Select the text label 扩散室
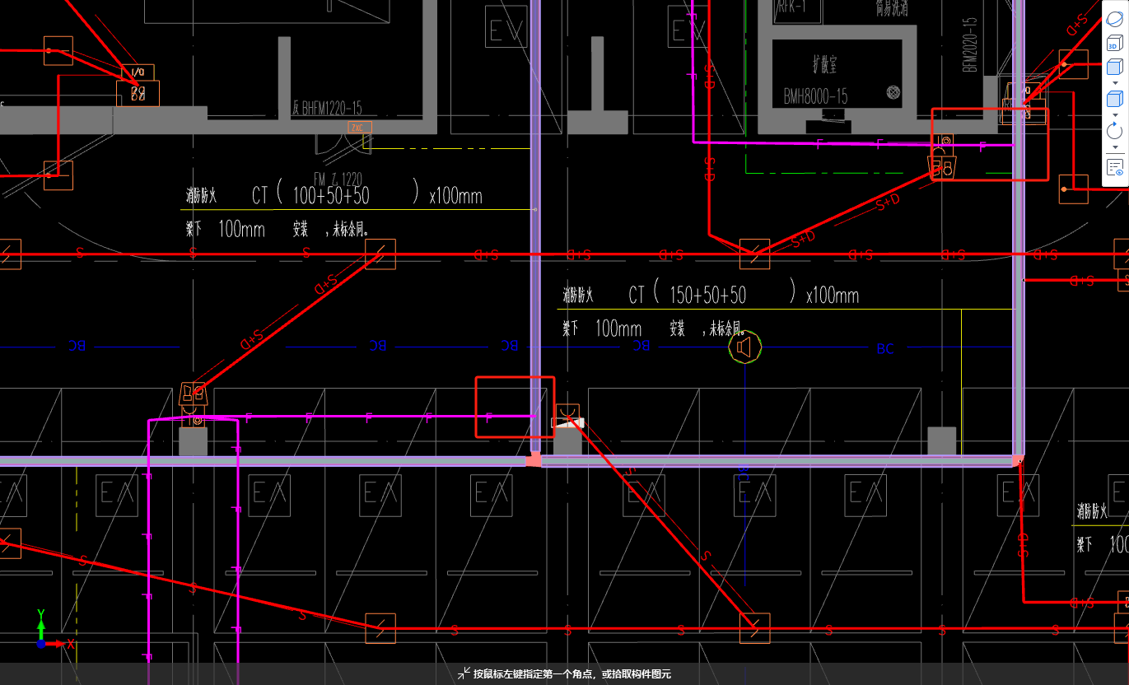This screenshot has width=1129, height=685. click(823, 63)
